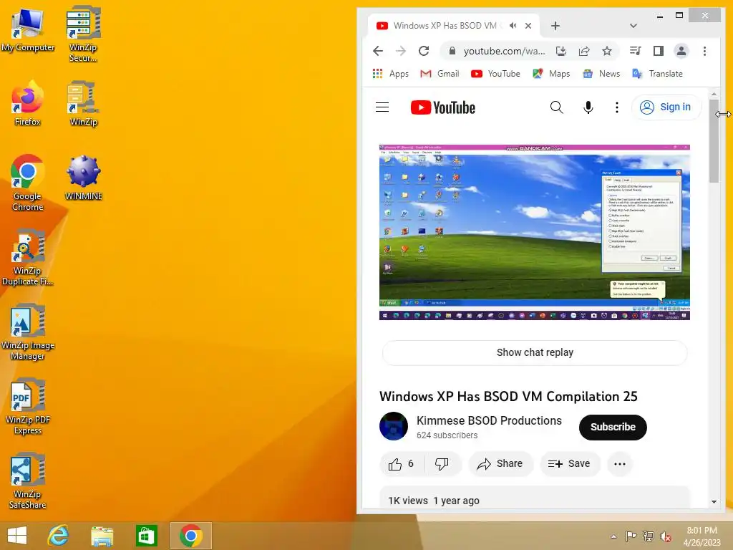Bookmark this tab with the star icon
733x550 pixels.
[607, 51]
